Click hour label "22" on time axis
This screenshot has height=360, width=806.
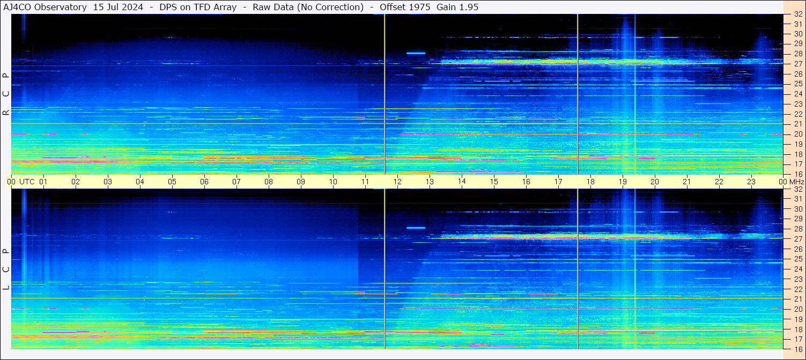(719, 182)
